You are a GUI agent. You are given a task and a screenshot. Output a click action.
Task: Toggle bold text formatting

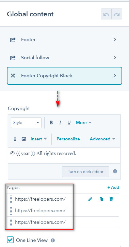[51, 123]
